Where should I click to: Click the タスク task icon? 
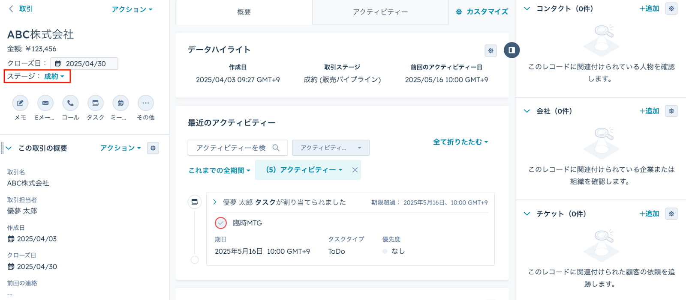point(96,103)
